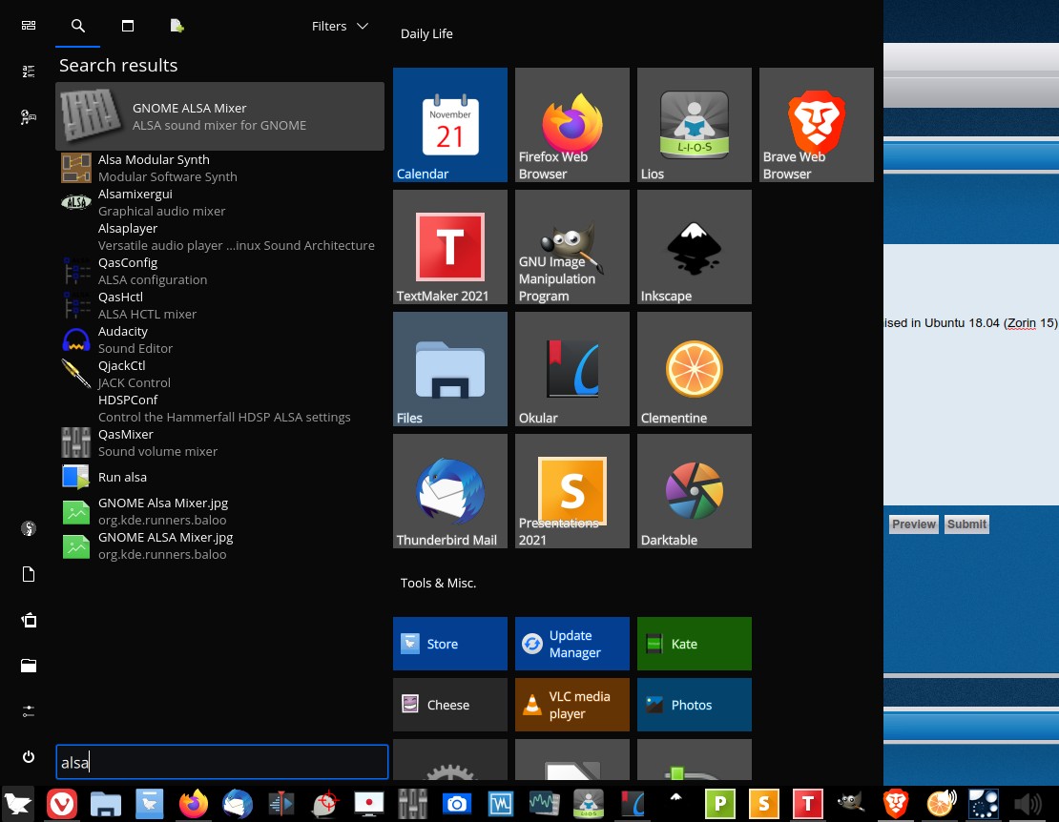This screenshot has height=822, width=1059.
Task: Start Clementine music player tile
Action: 694,369
